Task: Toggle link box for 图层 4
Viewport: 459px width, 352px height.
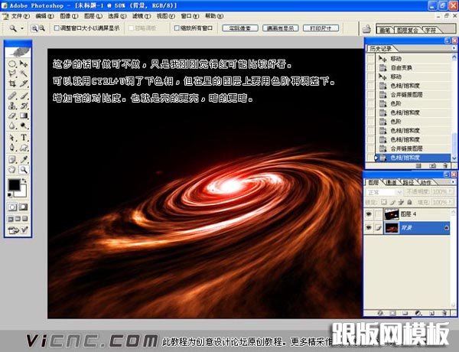Action: pos(378,214)
